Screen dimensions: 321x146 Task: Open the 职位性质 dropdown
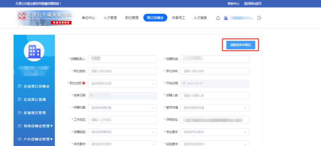[x=122, y=84]
